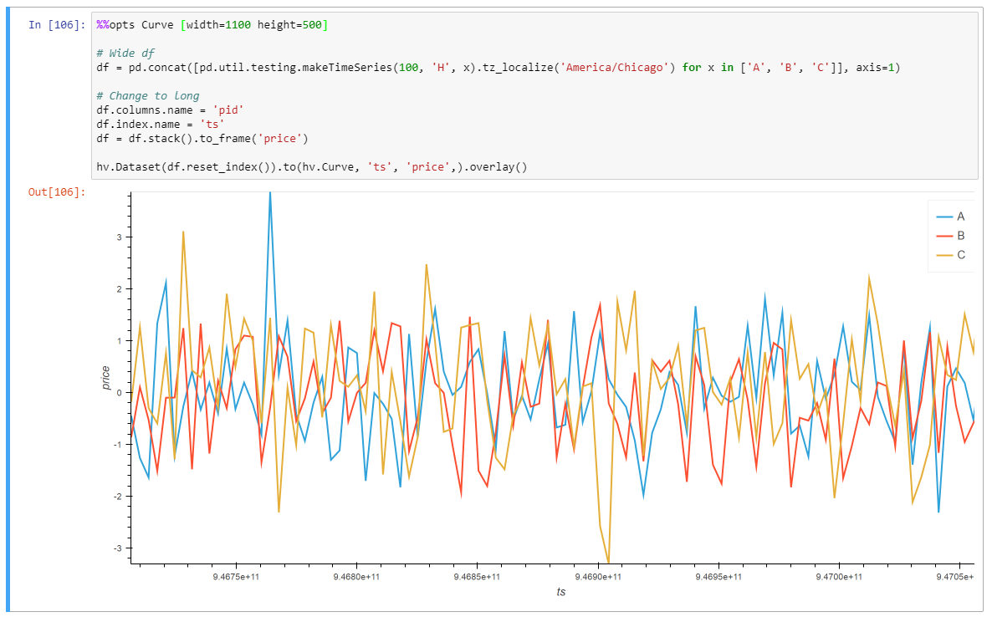The height and width of the screenshot is (617, 992).
Task: Click the orange line swatch for C
Action: point(944,255)
